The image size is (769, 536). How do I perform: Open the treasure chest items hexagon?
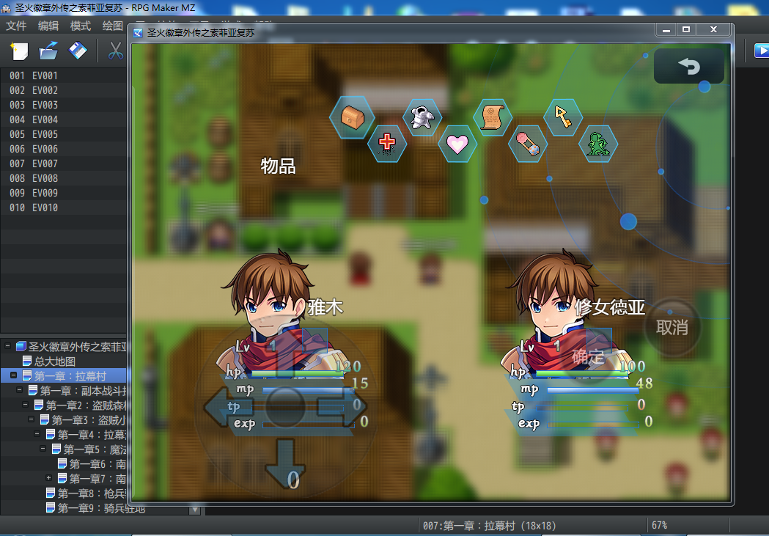click(352, 118)
